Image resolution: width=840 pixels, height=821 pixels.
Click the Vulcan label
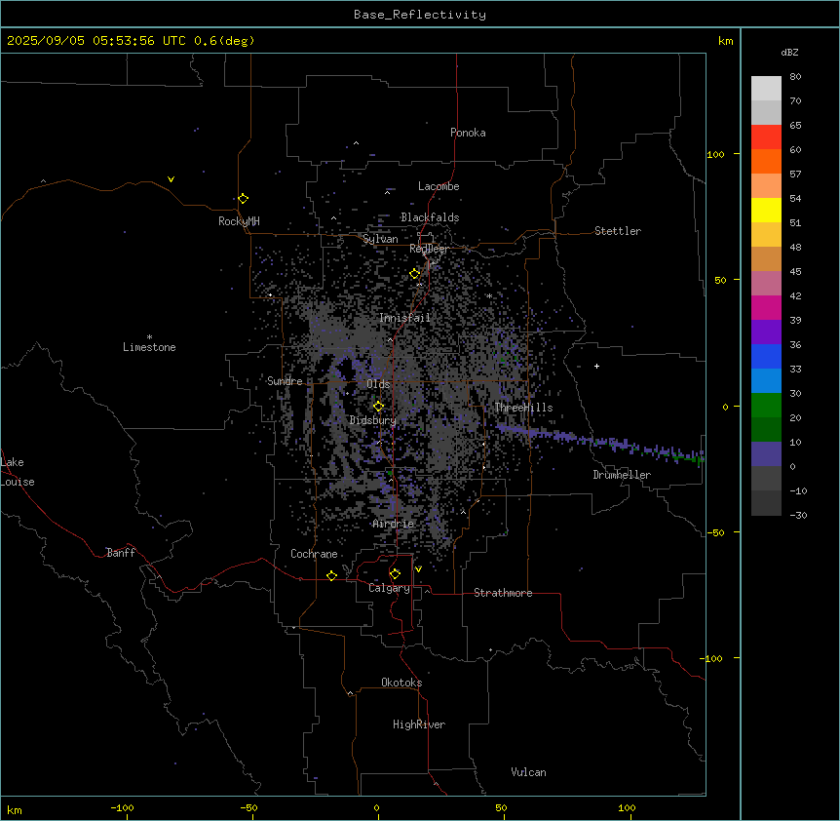pyautogui.click(x=529, y=772)
